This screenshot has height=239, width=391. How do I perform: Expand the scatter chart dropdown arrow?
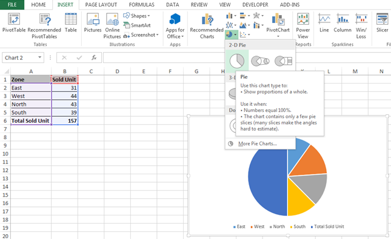pyautogui.click(x=249, y=34)
